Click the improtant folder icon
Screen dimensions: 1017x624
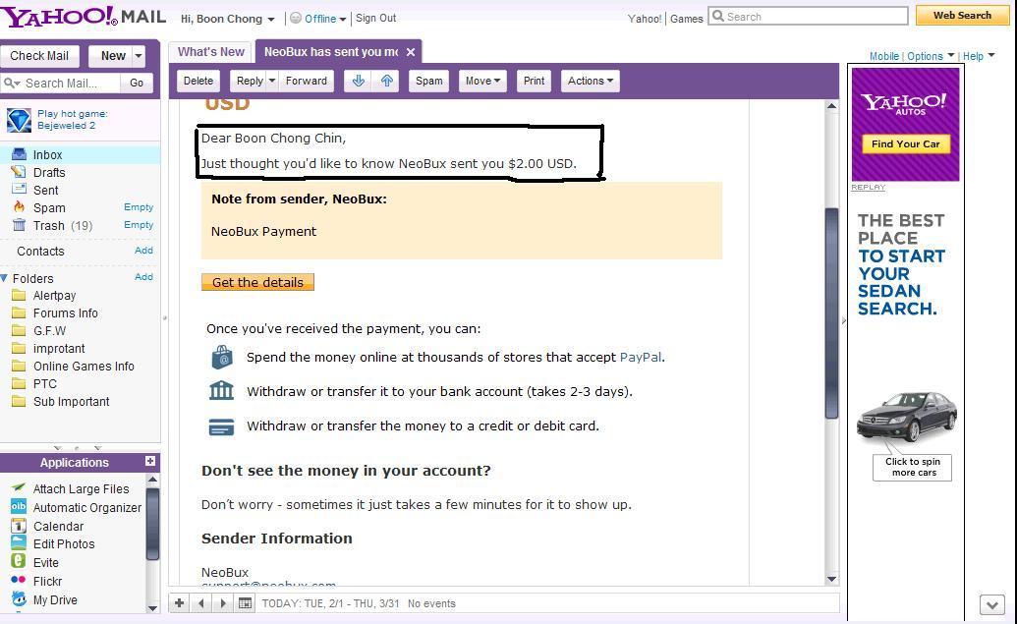pos(20,348)
